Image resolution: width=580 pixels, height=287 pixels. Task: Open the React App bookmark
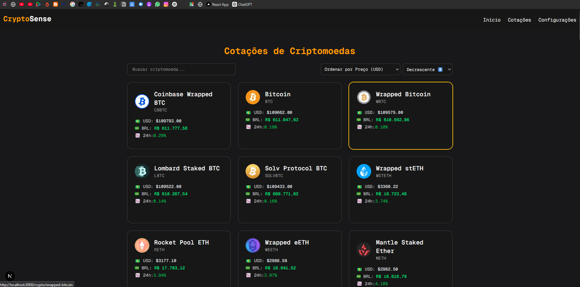coord(217,4)
